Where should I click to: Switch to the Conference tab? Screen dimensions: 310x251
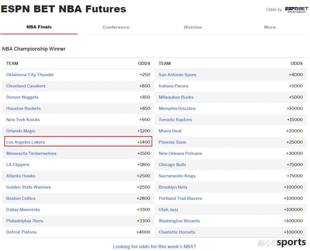116,27
